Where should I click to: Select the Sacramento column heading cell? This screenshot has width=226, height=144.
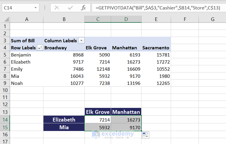[x=156, y=48]
